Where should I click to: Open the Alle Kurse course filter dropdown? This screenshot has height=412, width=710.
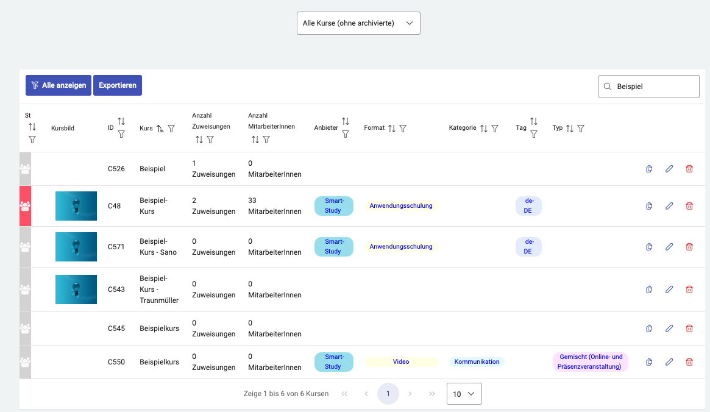[x=358, y=23]
